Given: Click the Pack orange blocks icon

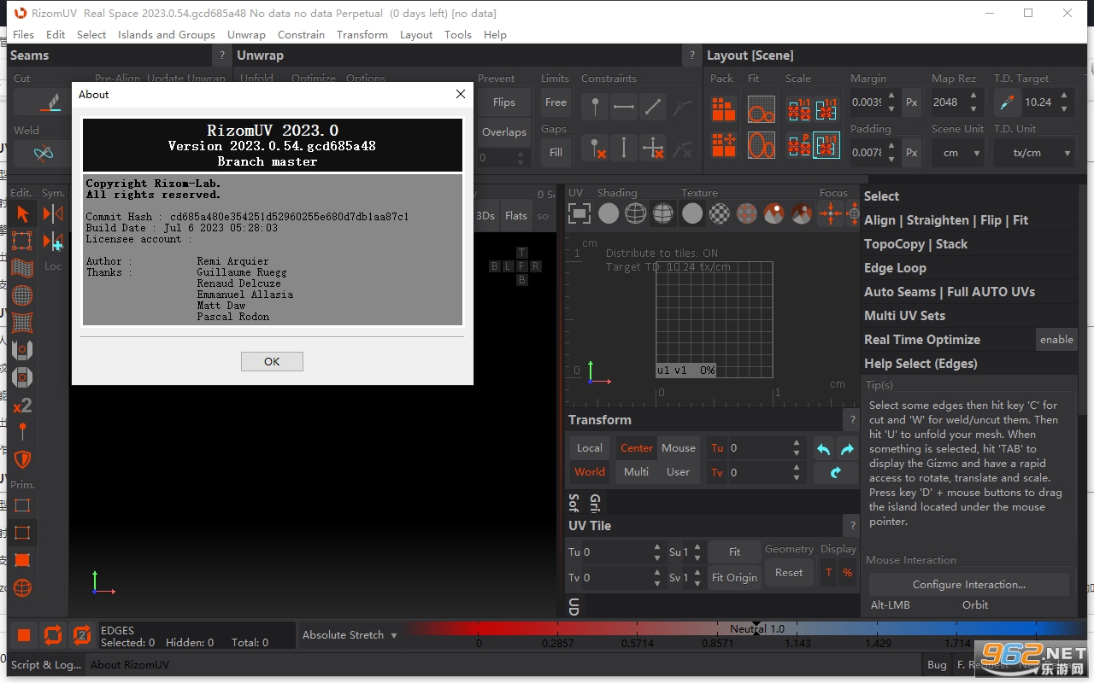Looking at the screenshot, I should [724, 109].
